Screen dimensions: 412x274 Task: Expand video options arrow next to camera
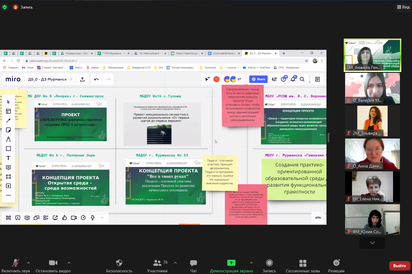(x=69, y=263)
